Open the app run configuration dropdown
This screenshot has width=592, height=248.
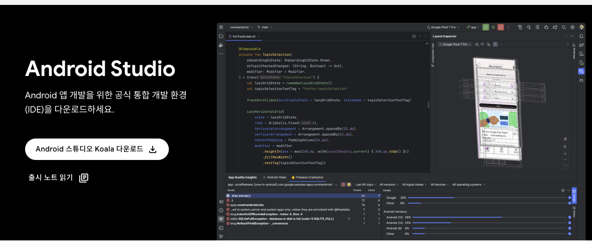(473, 27)
